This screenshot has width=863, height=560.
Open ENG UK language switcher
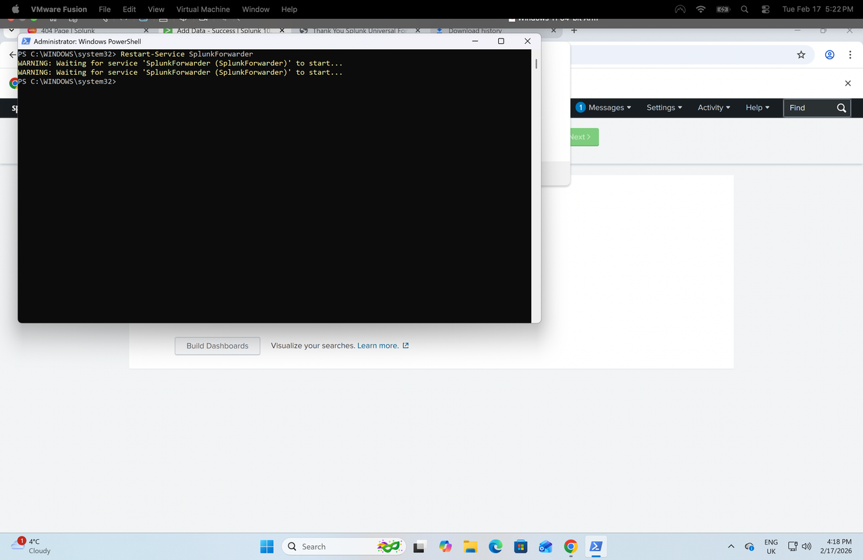point(771,547)
